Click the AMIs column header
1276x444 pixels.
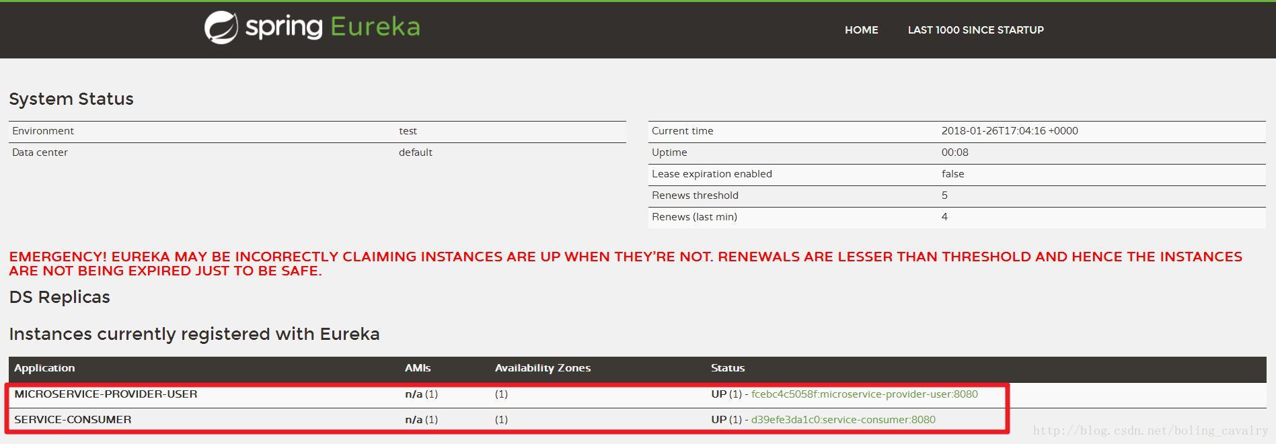click(418, 368)
